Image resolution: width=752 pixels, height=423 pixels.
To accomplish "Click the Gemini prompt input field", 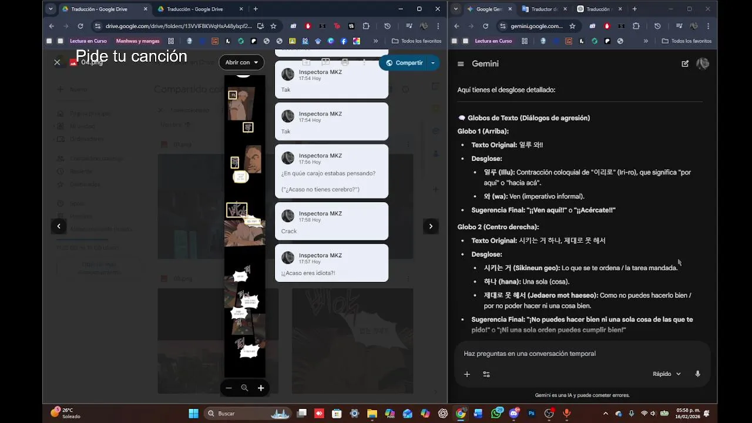I will click(582, 354).
